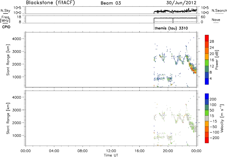Click the '1000' tick of the velocity panel
227x157 pixels.
pos(17,135)
